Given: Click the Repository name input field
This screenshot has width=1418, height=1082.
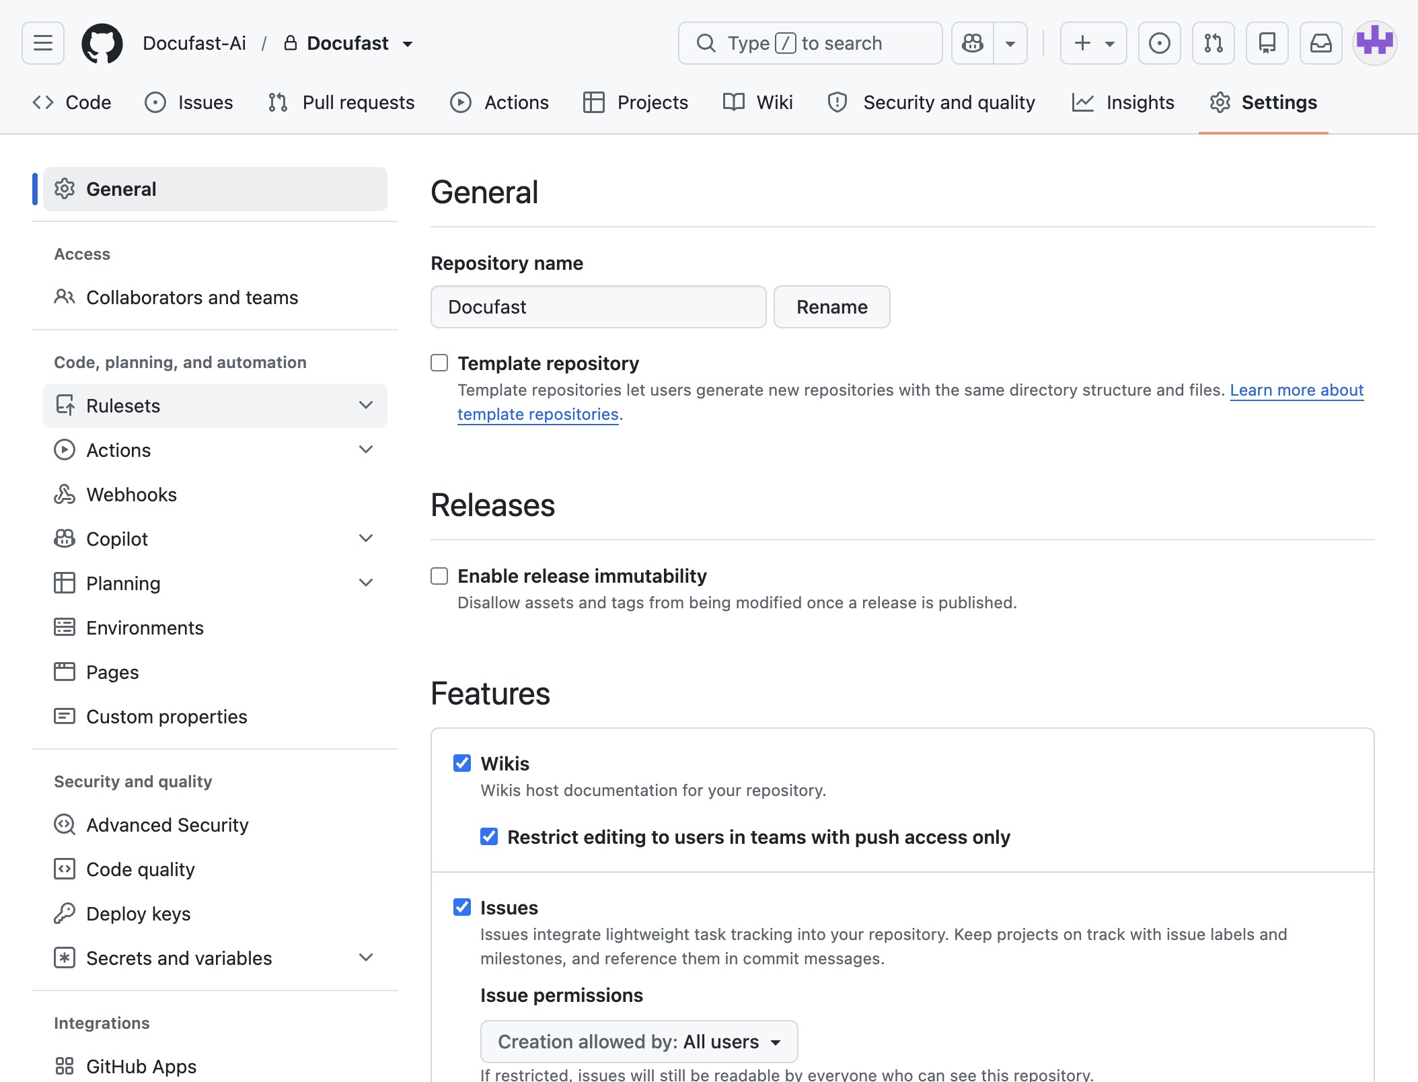Looking at the screenshot, I should [599, 307].
